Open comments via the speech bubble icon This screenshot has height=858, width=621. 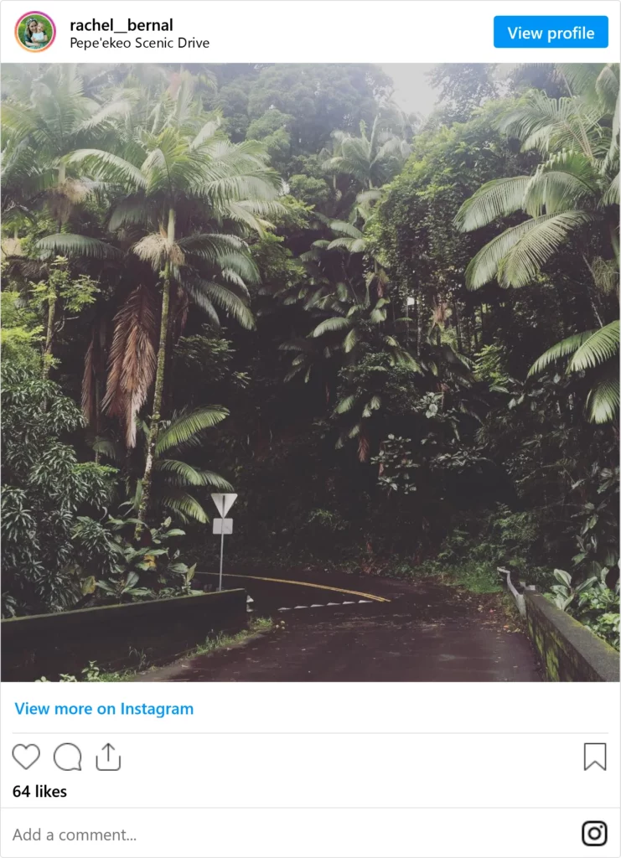pos(67,757)
